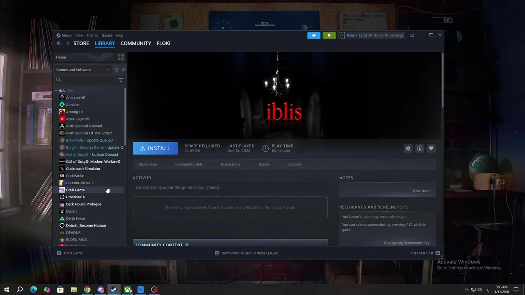Collapse the ALL games category
The image size is (525, 295).
[x=56, y=91]
